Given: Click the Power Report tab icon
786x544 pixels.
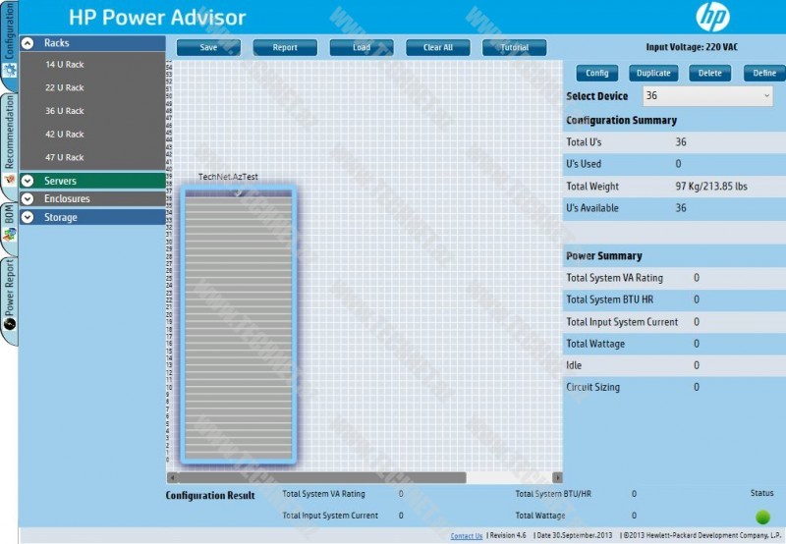Looking at the screenshot, I should 10,324.
